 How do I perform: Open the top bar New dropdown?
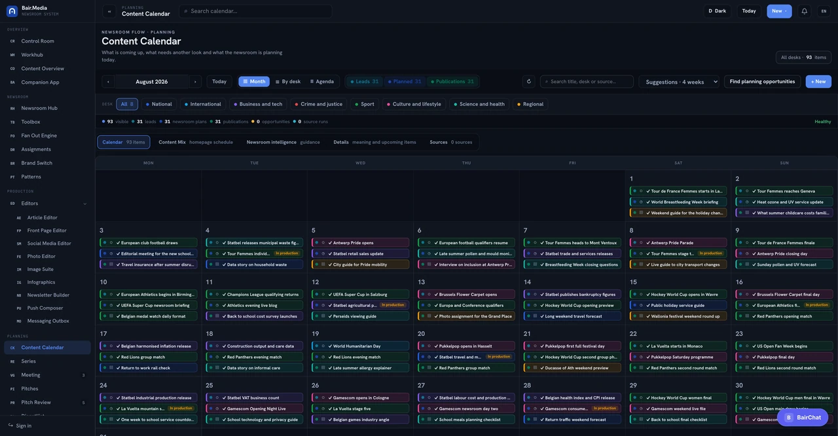[779, 11]
